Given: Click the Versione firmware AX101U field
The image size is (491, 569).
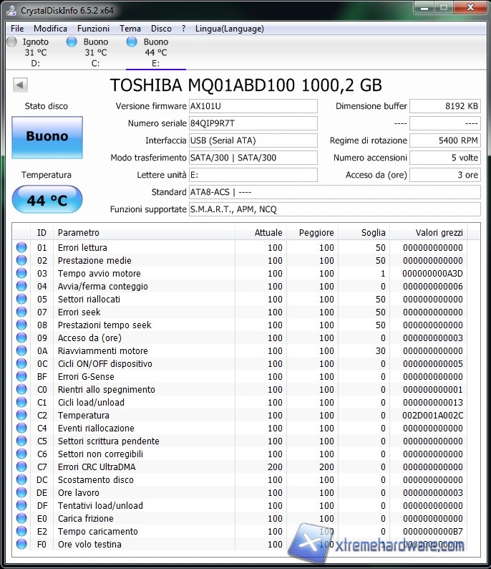Looking at the screenshot, I should coord(252,106).
